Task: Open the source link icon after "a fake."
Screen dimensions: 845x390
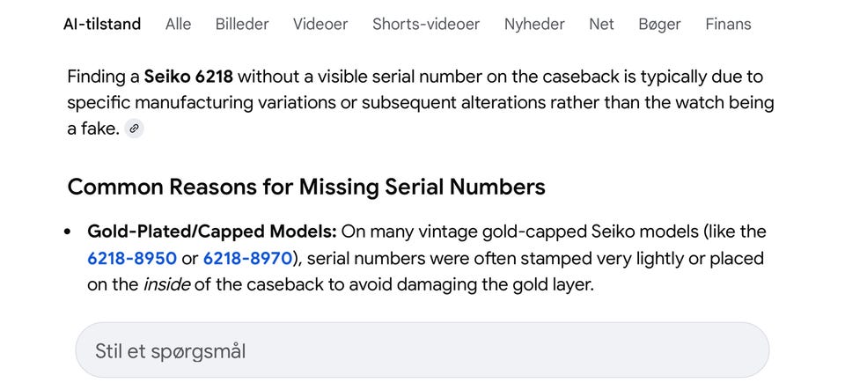Action: coord(134,129)
